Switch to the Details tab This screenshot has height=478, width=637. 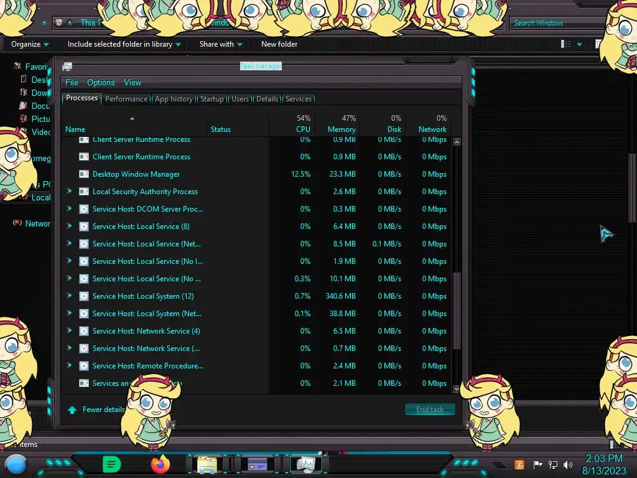pos(267,99)
